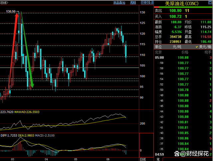Switch to the 笔 tab at bottom

point(158,159)
